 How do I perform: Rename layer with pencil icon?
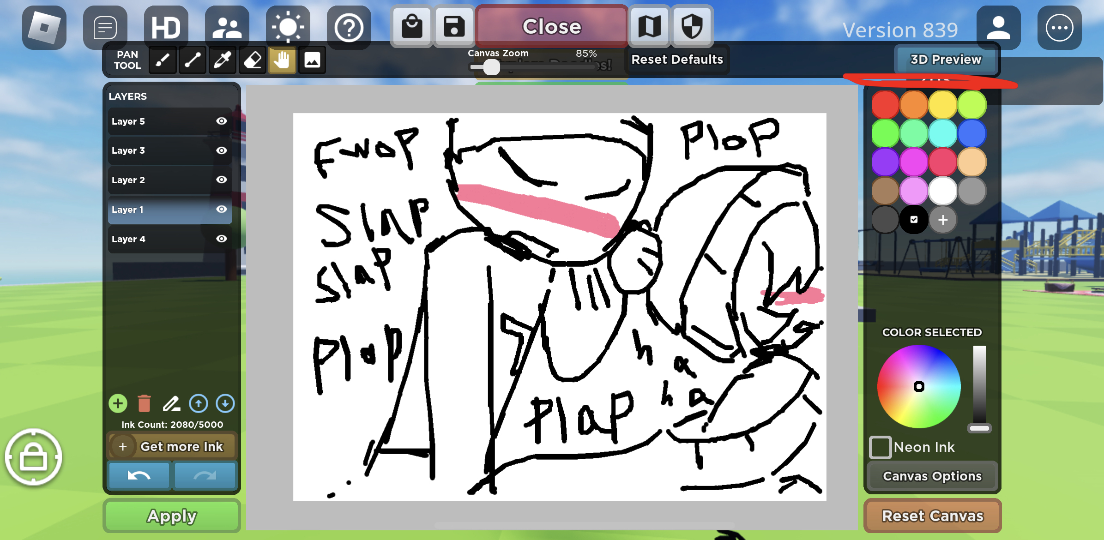(171, 403)
